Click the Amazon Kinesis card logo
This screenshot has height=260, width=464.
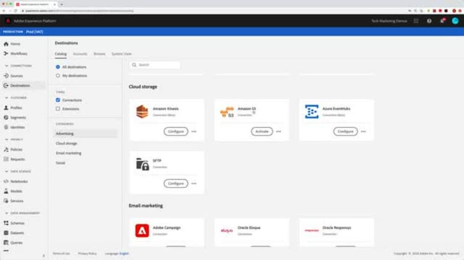click(x=142, y=112)
